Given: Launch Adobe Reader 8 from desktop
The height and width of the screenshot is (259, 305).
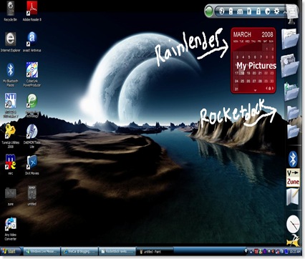Looking at the screenshot, I should pyautogui.click(x=32, y=11).
